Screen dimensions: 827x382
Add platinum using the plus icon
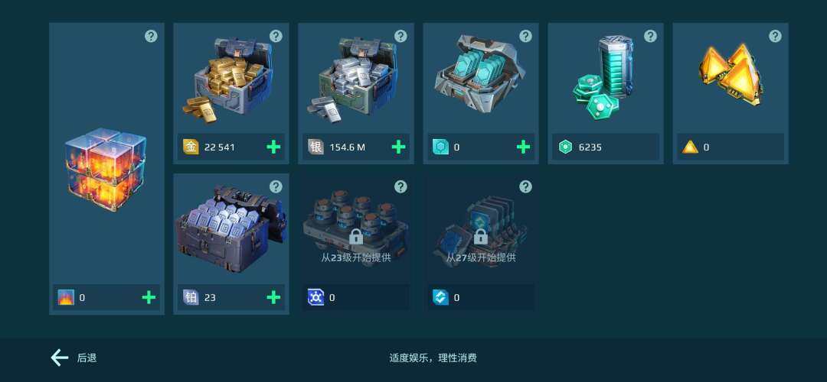(273, 297)
